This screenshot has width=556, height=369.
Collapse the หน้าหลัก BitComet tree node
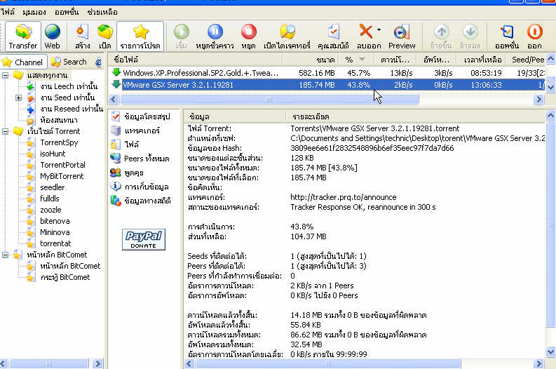[6, 255]
